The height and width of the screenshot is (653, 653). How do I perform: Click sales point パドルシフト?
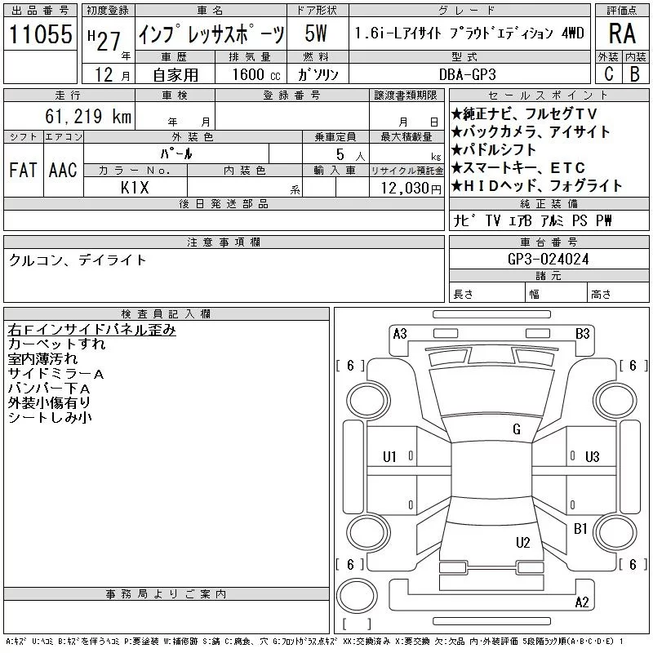[494, 149]
